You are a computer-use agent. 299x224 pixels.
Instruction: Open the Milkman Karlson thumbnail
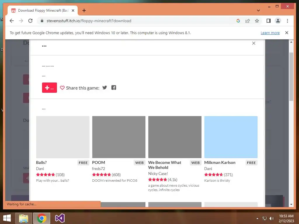coord(231,137)
